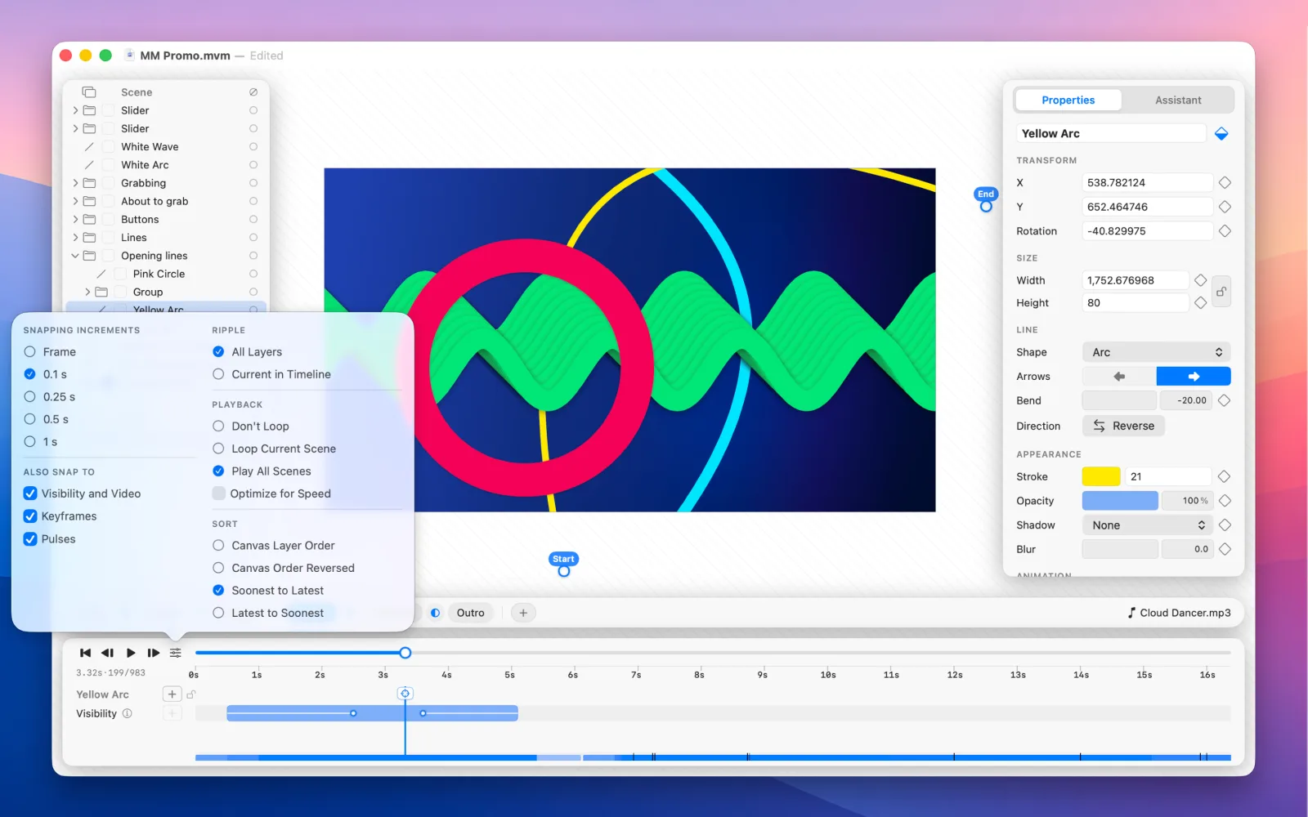Add a new scene tab
The height and width of the screenshot is (817, 1308).
[x=523, y=613]
